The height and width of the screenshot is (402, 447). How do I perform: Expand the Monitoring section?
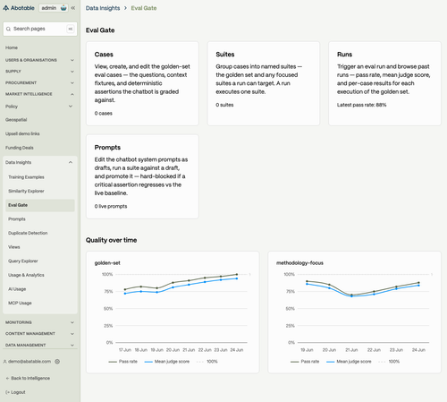[40, 322]
